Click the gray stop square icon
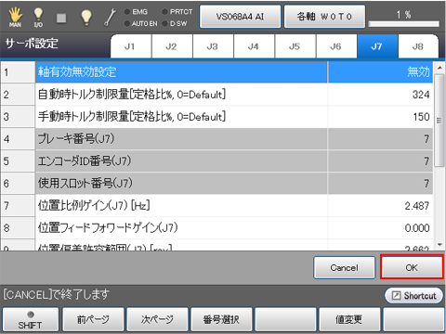 (61, 18)
